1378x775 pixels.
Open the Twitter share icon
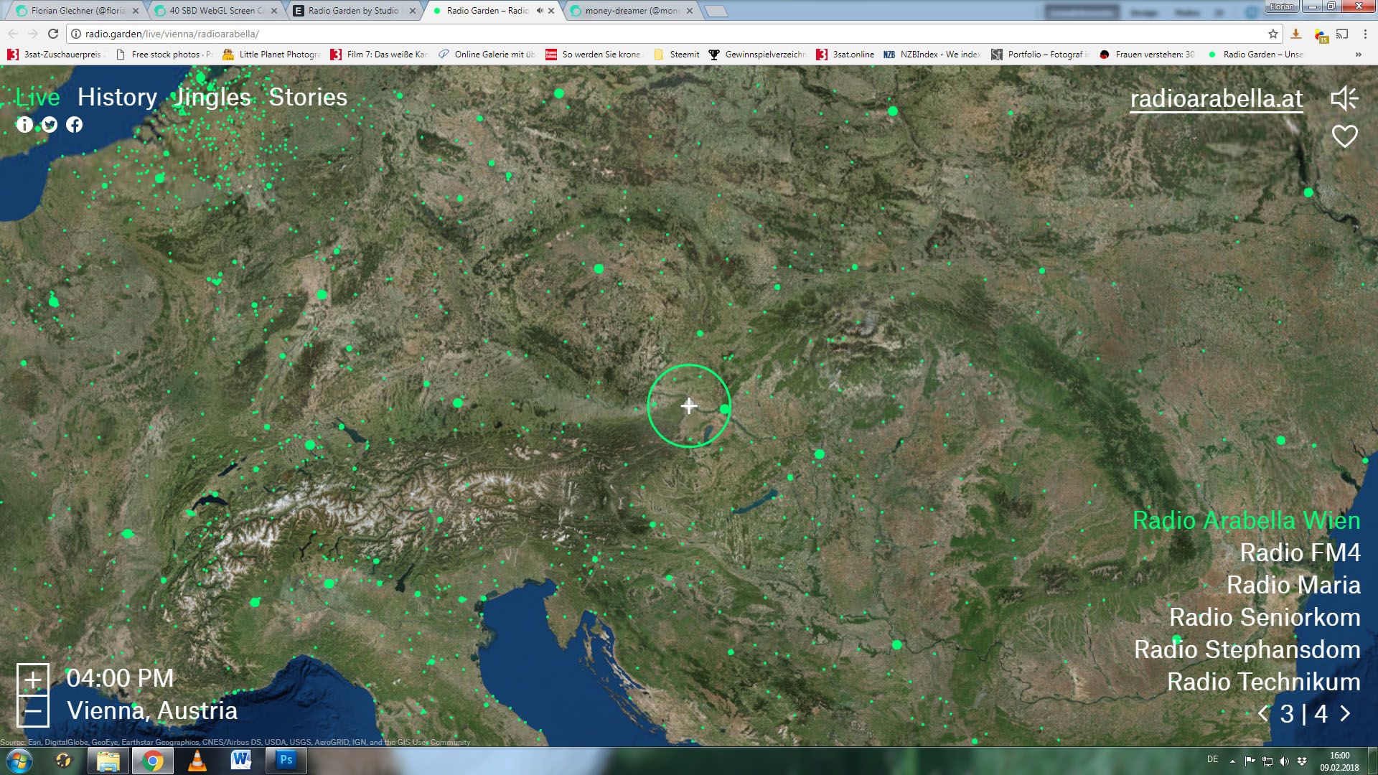coord(50,125)
